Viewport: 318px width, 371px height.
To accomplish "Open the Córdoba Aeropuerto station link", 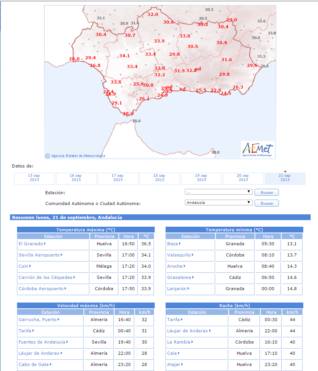I will pyautogui.click(x=41, y=289).
